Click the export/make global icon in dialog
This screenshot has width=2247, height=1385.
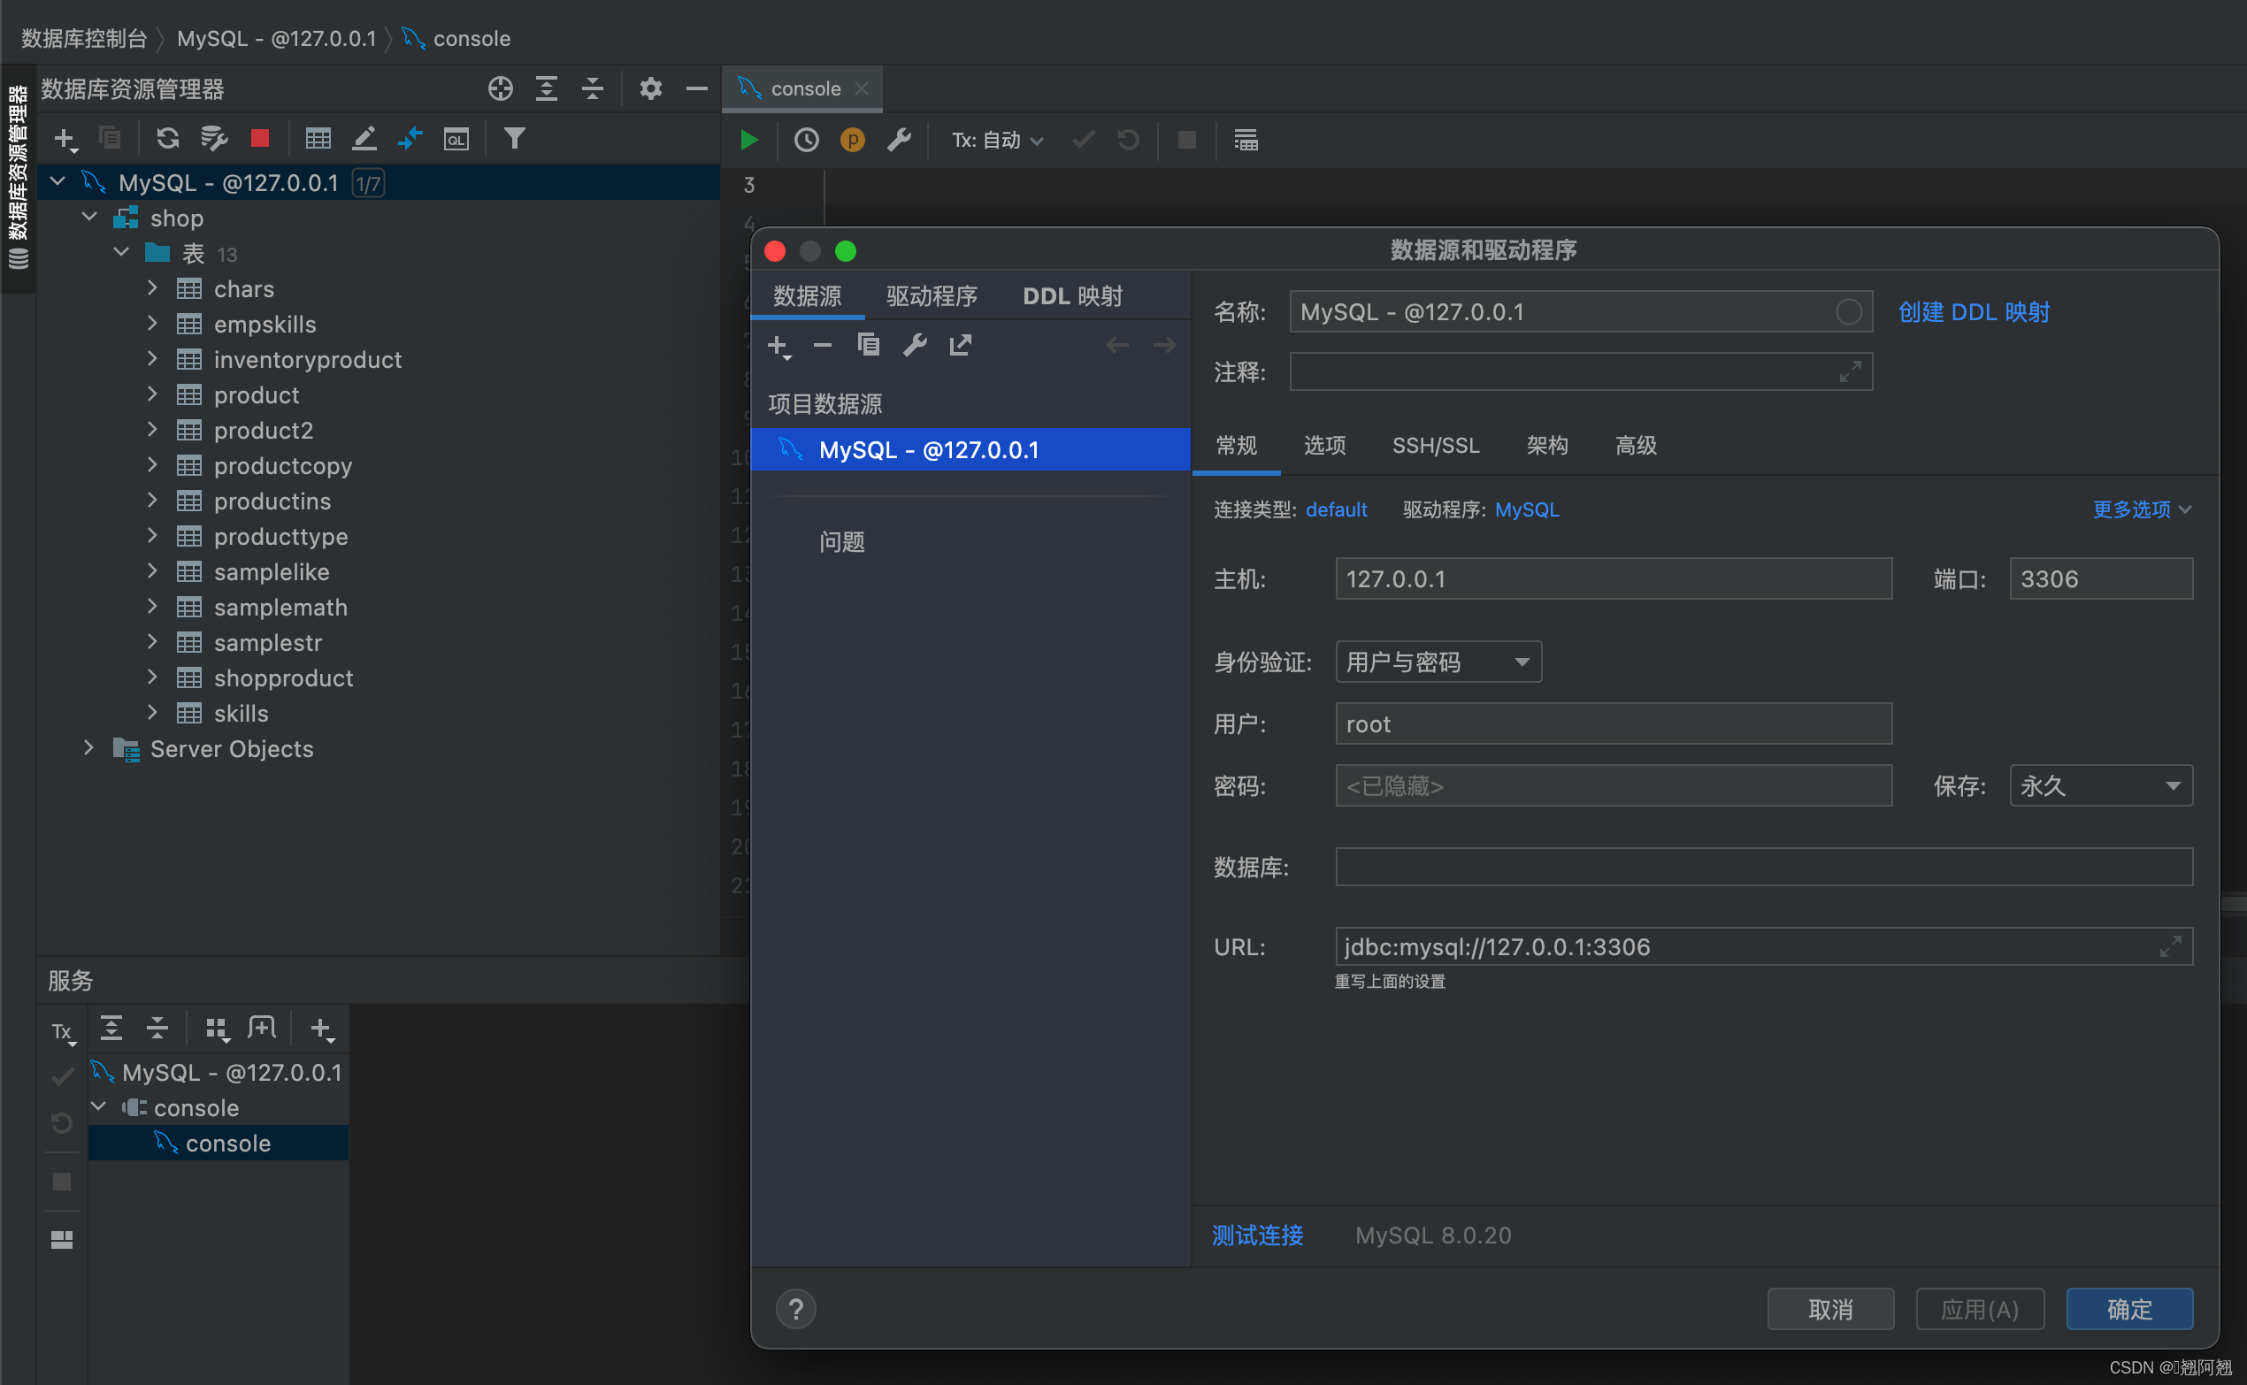[x=960, y=345]
